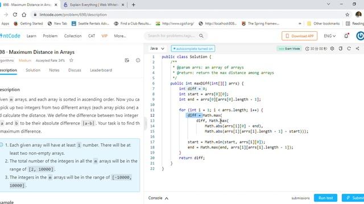Click the Submit button
Screen dimensions: 364x204
point(353,198)
